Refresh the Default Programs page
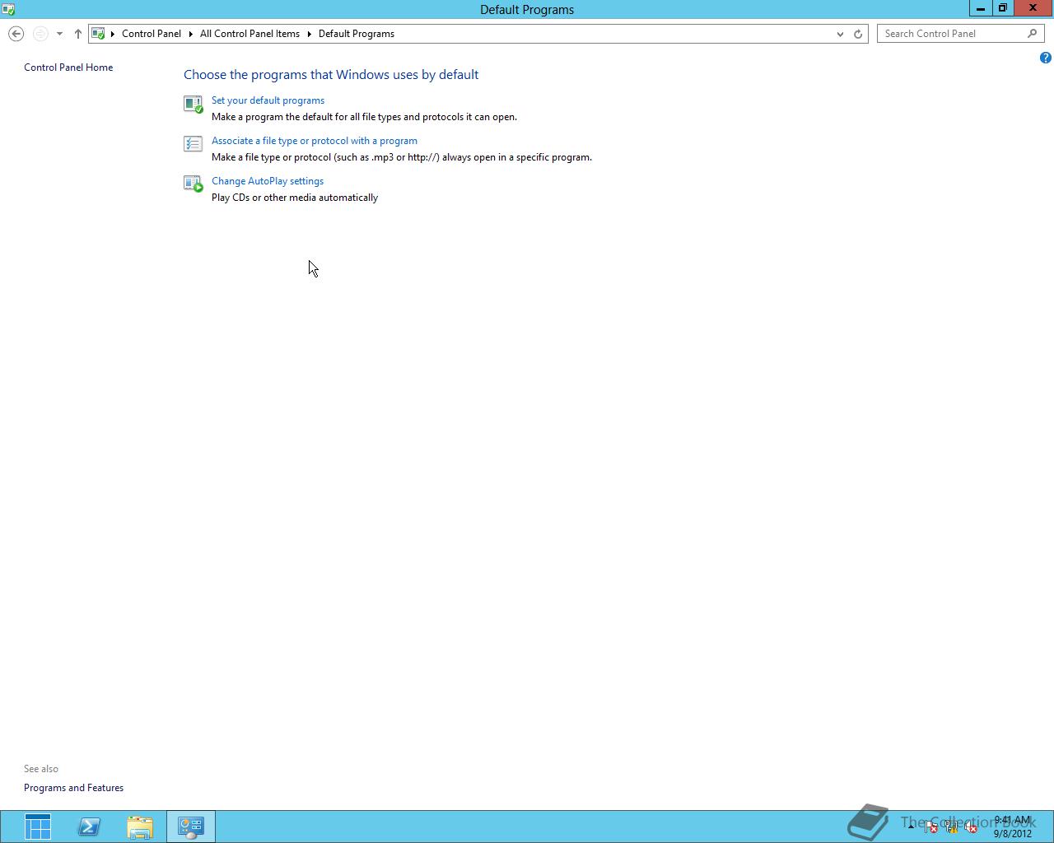Viewport: 1054px width, 843px height. 858,34
